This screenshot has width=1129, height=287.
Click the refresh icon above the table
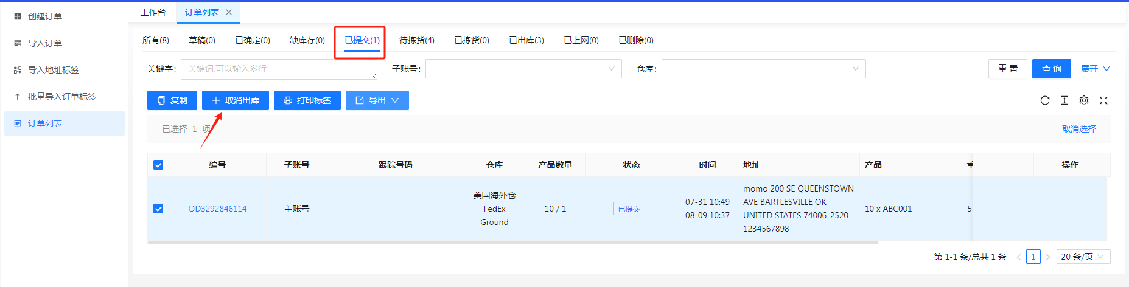[x=1044, y=100]
